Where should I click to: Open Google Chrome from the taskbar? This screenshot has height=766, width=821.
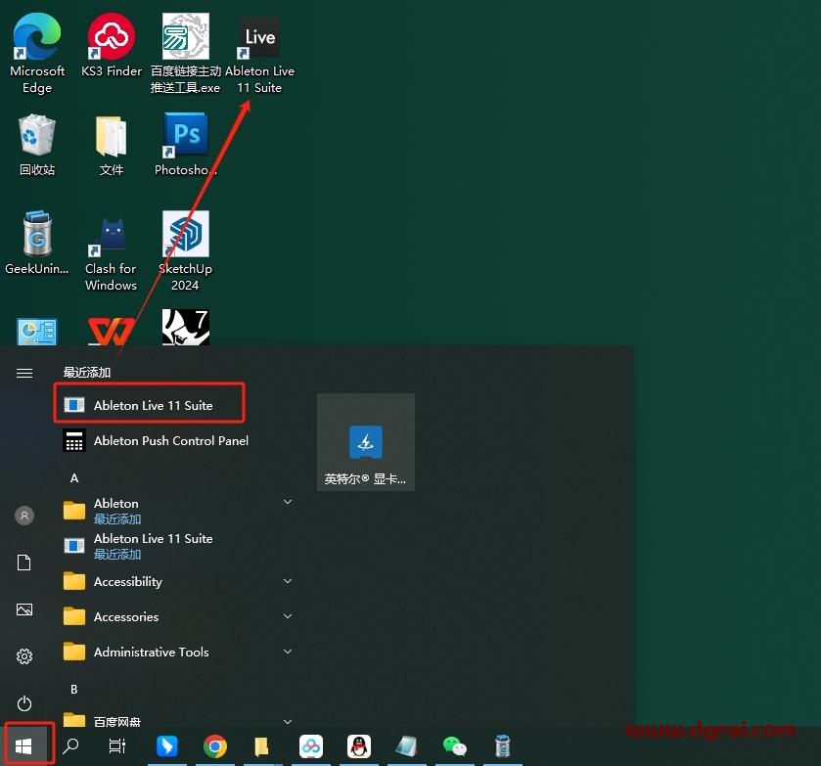[x=214, y=745]
